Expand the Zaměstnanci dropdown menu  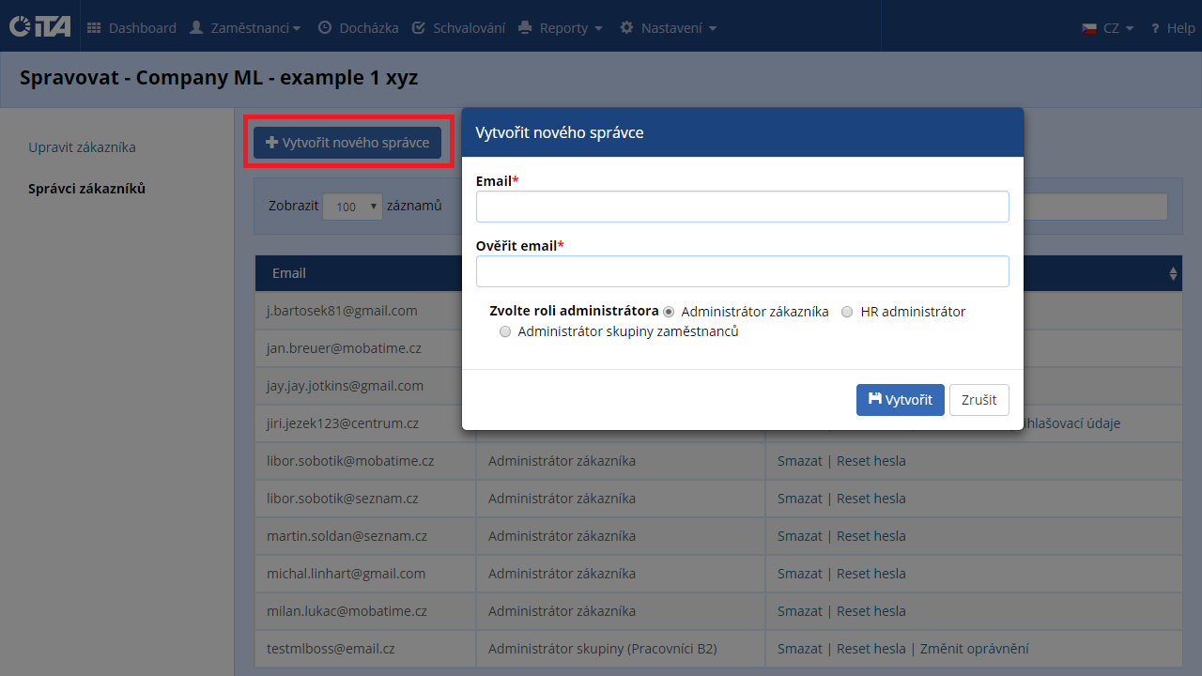(245, 28)
